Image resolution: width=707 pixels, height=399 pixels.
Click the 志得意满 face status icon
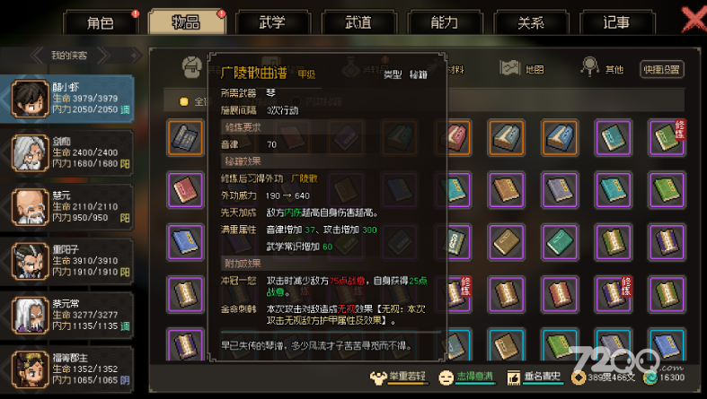446,377
